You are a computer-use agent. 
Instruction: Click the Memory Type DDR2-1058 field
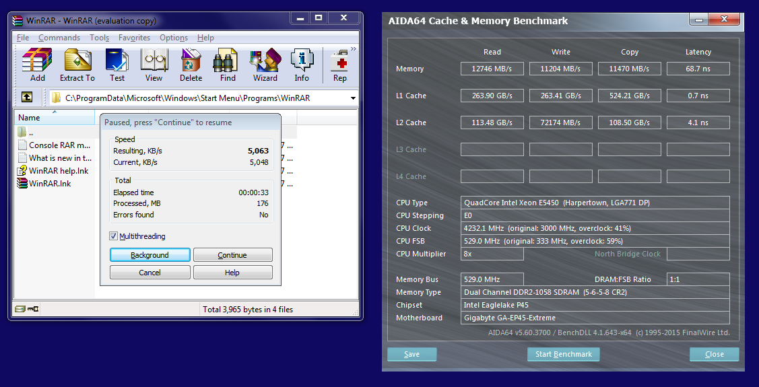coord(595,292)
